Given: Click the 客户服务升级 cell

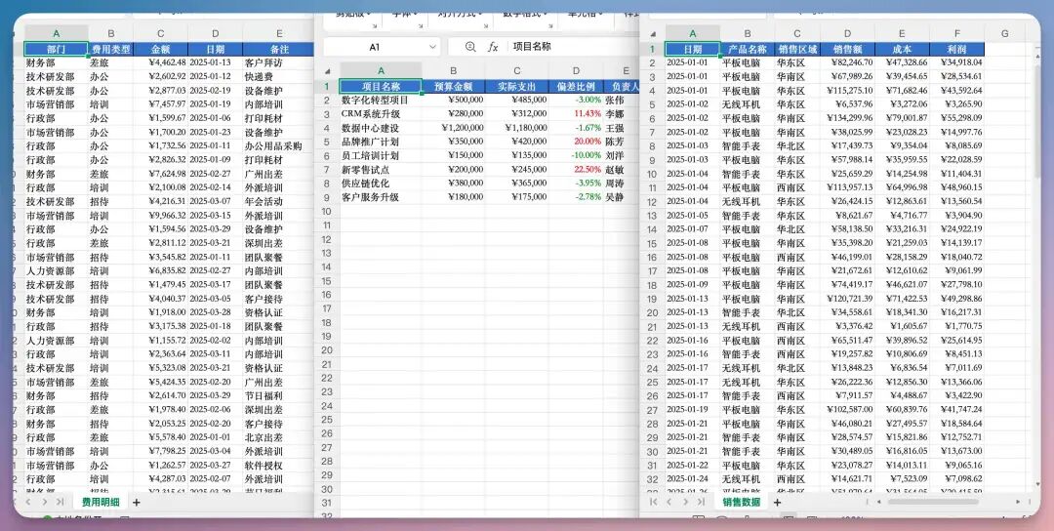Looking at the screenshot, I should tap(381, 197).
